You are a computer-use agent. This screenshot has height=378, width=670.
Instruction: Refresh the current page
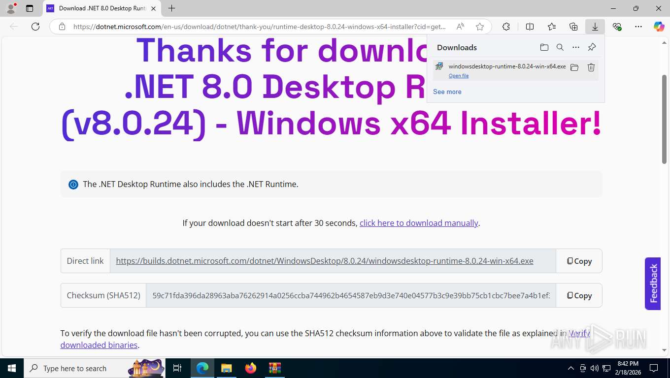pos(35,27)
